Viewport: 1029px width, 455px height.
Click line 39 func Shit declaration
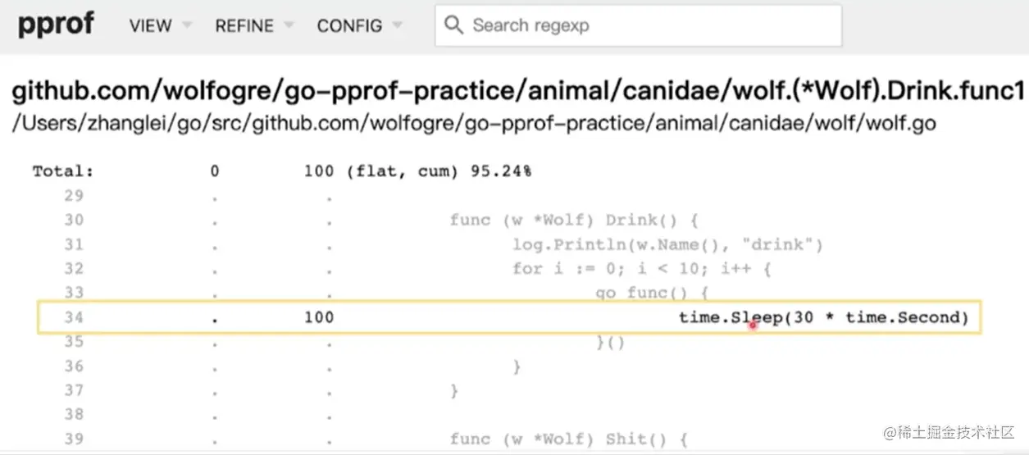pos(568,439)
